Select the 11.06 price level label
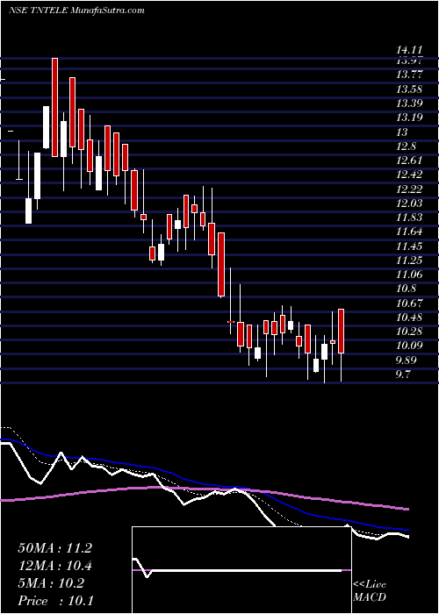This screenshot has width=439, height=614. [409, 275]
